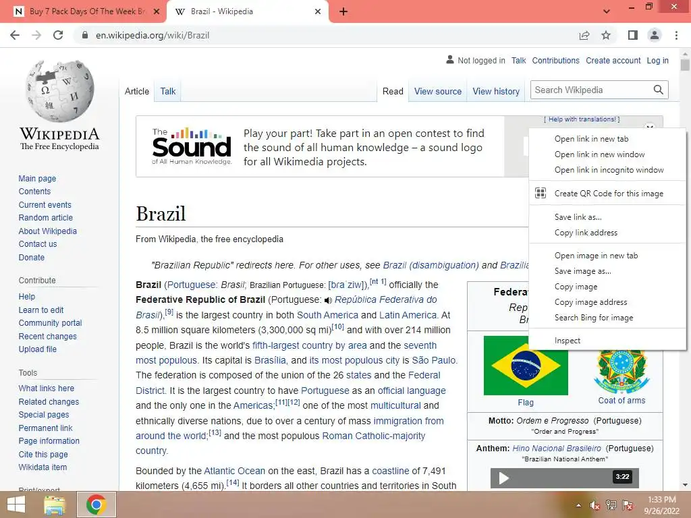Click the Cite this page link
691x518 pixels.
click(x=43, y=454)
